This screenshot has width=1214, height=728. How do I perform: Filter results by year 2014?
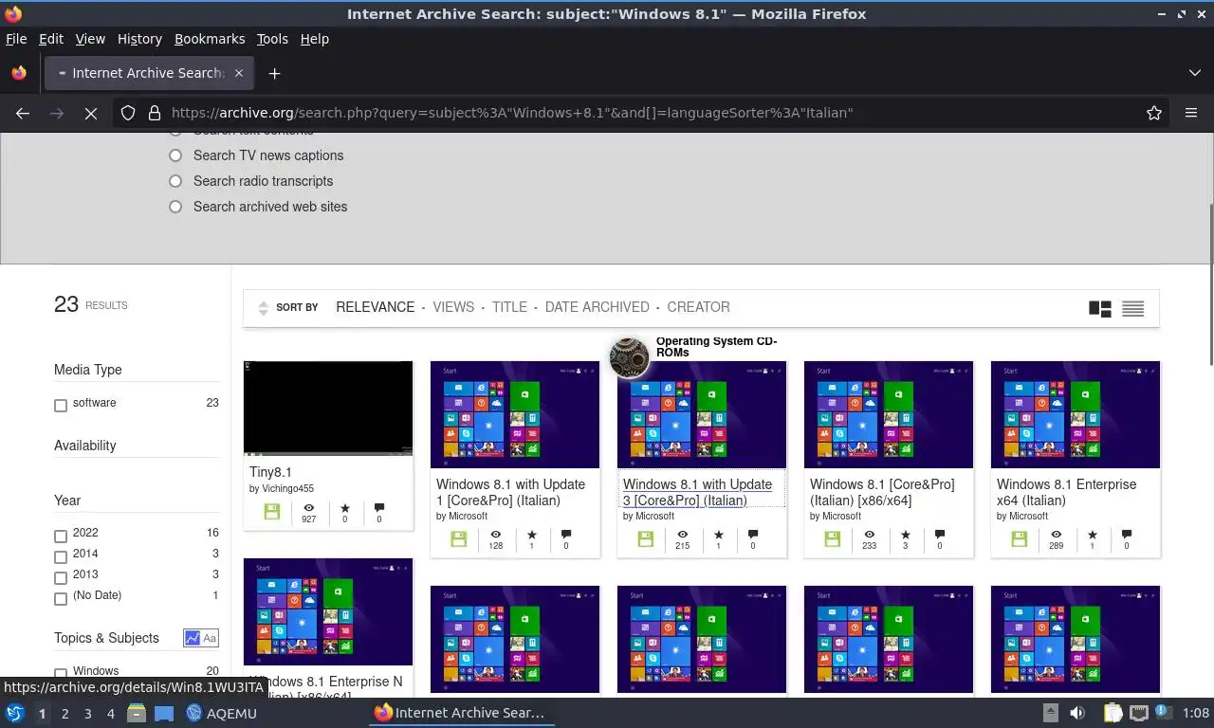[61, 557]
